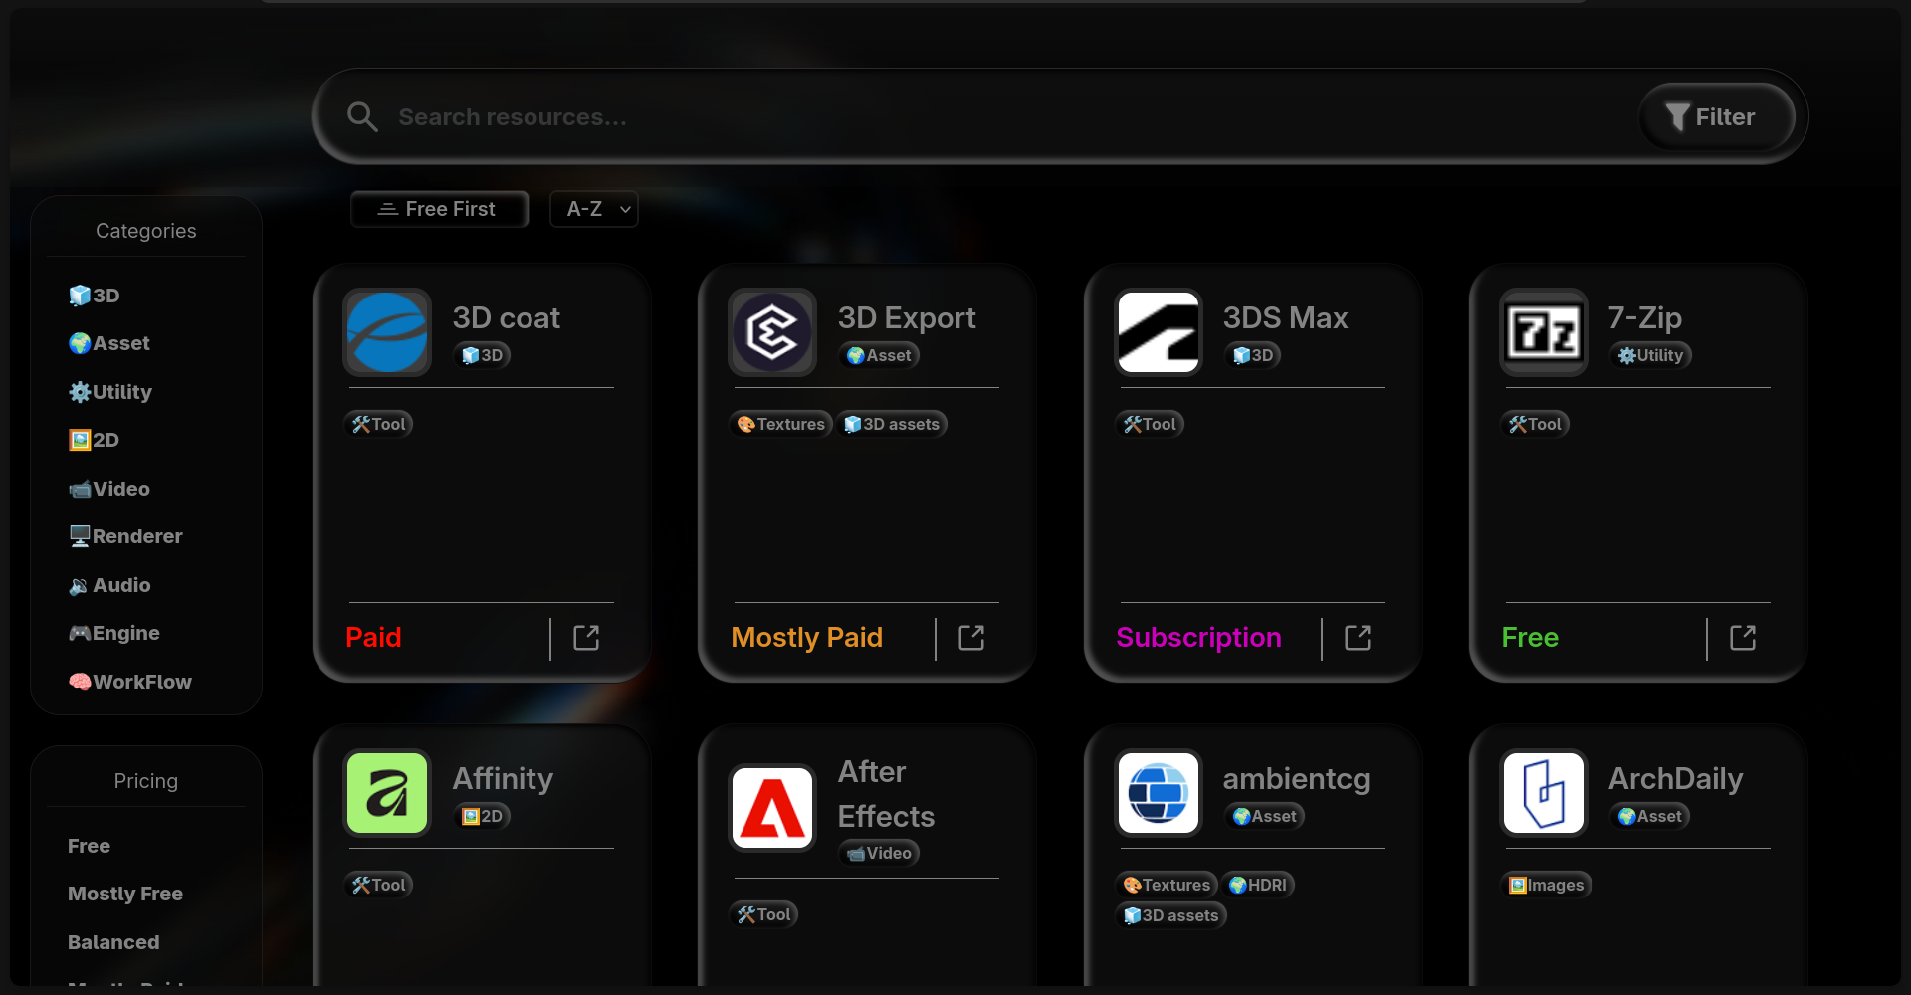Click the Asset tag on 3D Export card
Viewport: 1911px width, 995px height.
click(x=879, y=355)
